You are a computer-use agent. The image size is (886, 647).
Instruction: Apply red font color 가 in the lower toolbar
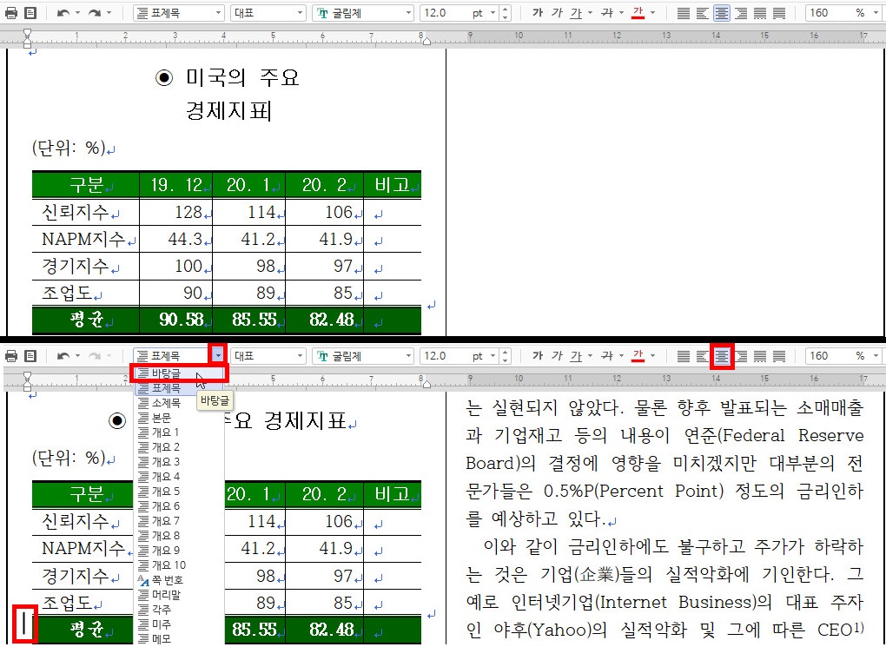pyautogui.click(x=638, y=356)
